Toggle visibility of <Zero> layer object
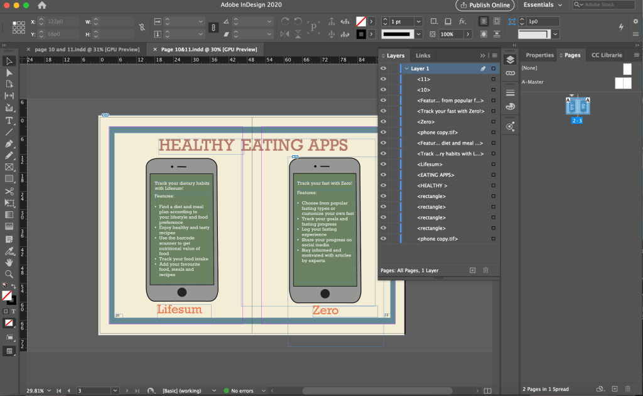Image resolution: width=643 pixels, height=396 pixels. click(x=383, y=122)
